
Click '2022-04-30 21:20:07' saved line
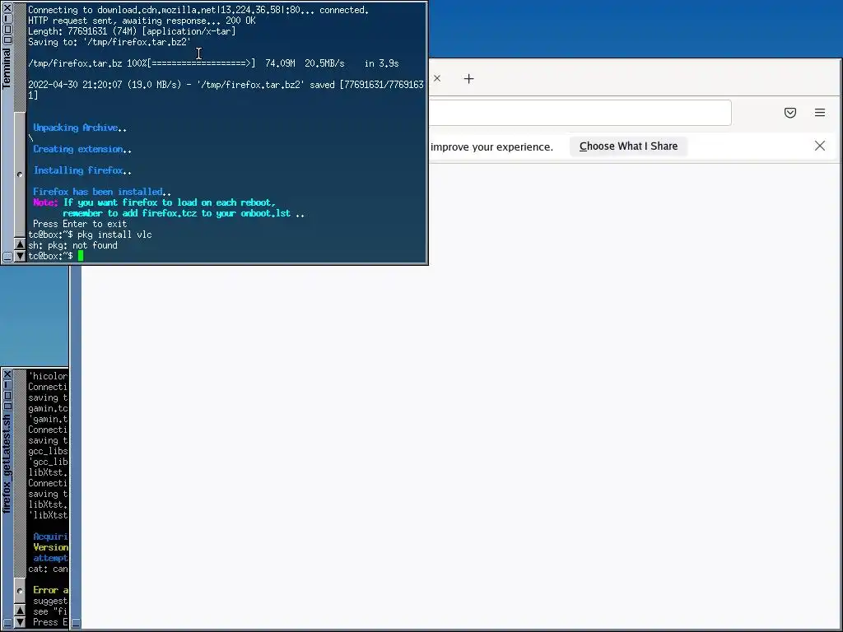(226, 90)
